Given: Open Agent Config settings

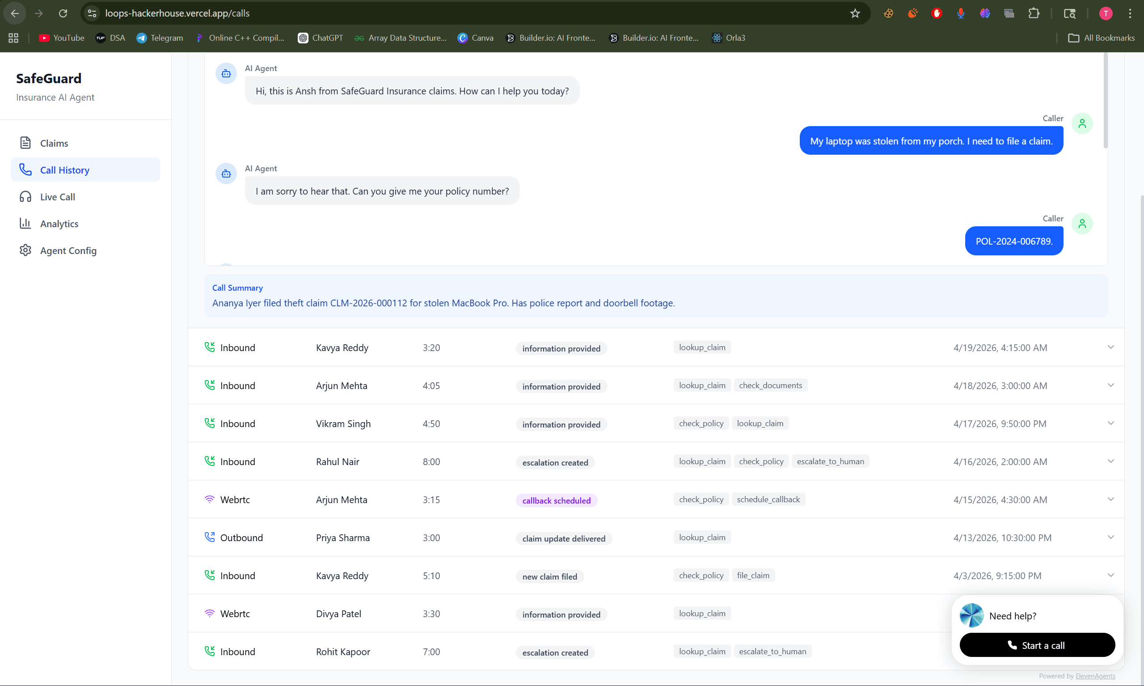Looking at the screenshot, I should [85, 250].
